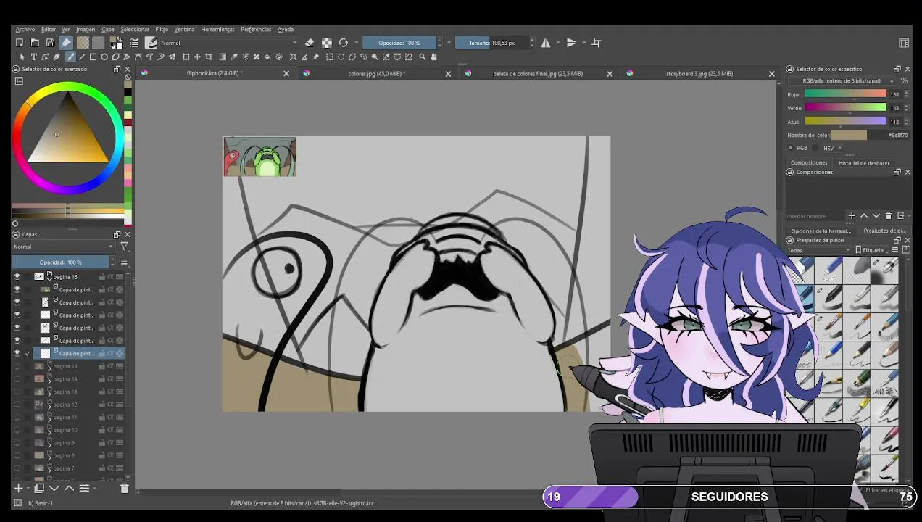This screenshot has height=522, width=922.
Task: Show the pagina 15 layer
Action: 17,366
